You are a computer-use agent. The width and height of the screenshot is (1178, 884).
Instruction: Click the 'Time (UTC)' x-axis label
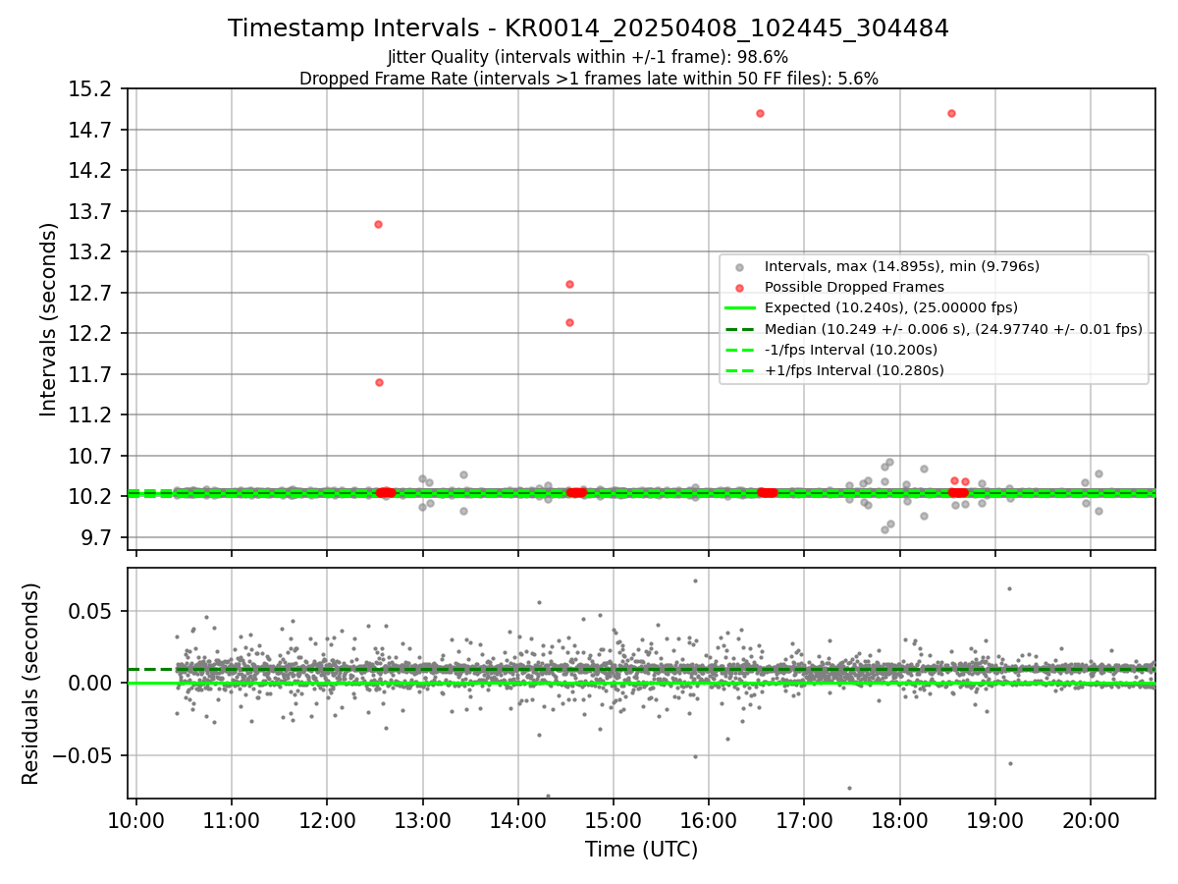coord(641,850)
